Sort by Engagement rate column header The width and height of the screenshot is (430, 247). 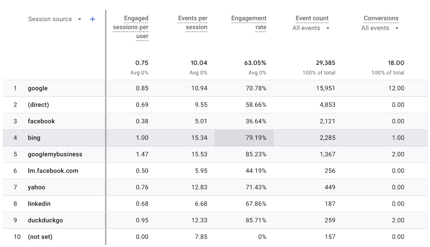249,23
